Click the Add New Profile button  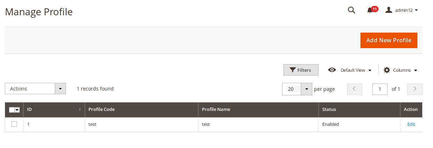389,40
